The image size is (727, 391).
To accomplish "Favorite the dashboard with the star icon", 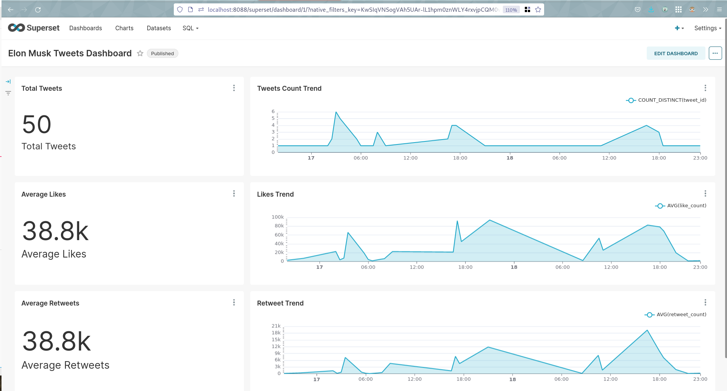I will point(140,53).
